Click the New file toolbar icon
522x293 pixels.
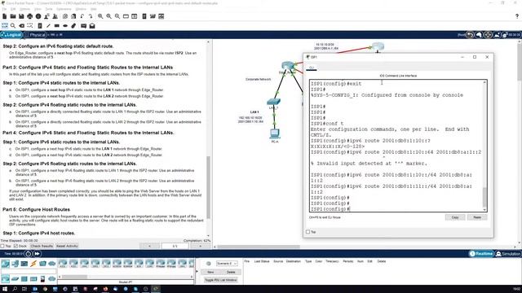click(x=4, y=16)
